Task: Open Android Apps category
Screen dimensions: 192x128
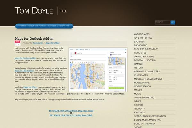Action: coord(142,34)
